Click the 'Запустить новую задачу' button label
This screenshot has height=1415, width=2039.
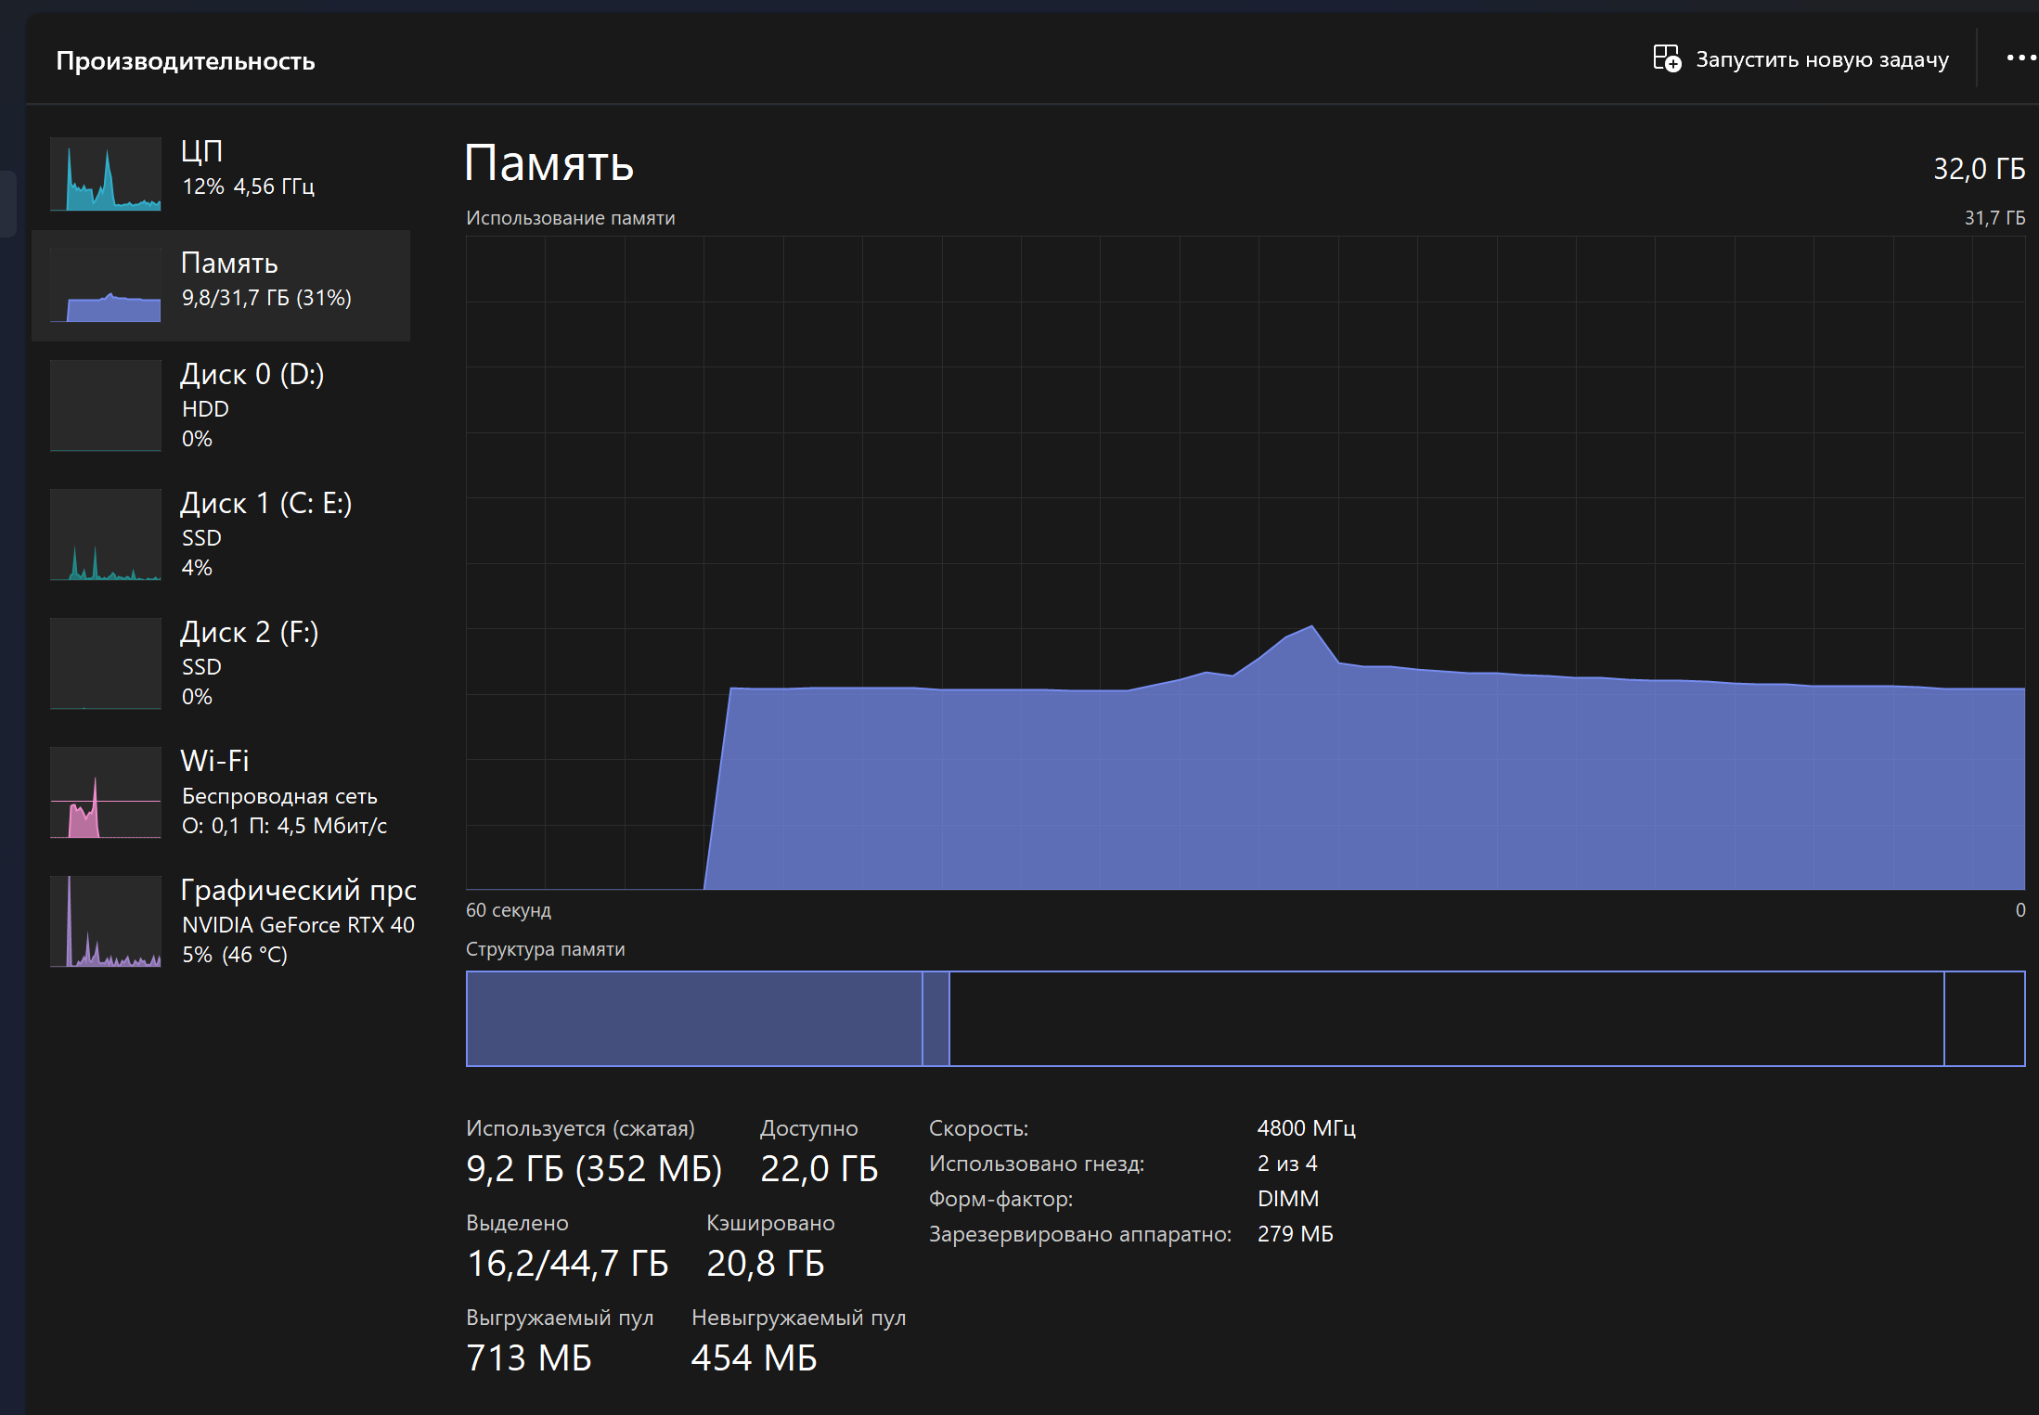(1822, 59)
